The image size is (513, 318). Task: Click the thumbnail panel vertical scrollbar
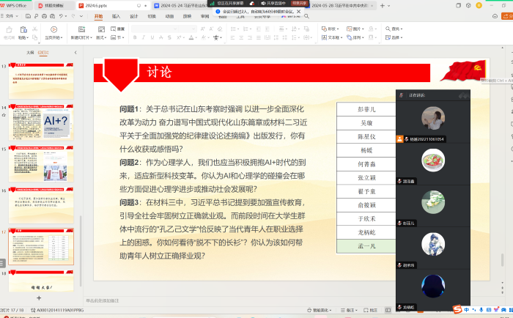pyautogui.click(x=80, y=220)
